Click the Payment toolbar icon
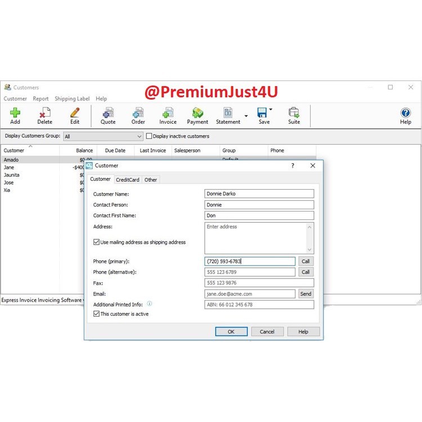The image size is (422, 422). (197, 115)
